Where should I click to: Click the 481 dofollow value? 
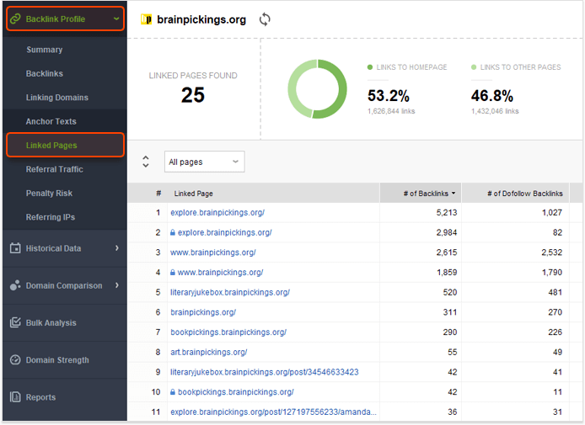click(x=555, y=292)
